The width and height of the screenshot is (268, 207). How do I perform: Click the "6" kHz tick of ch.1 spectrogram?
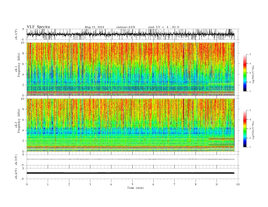24,64
